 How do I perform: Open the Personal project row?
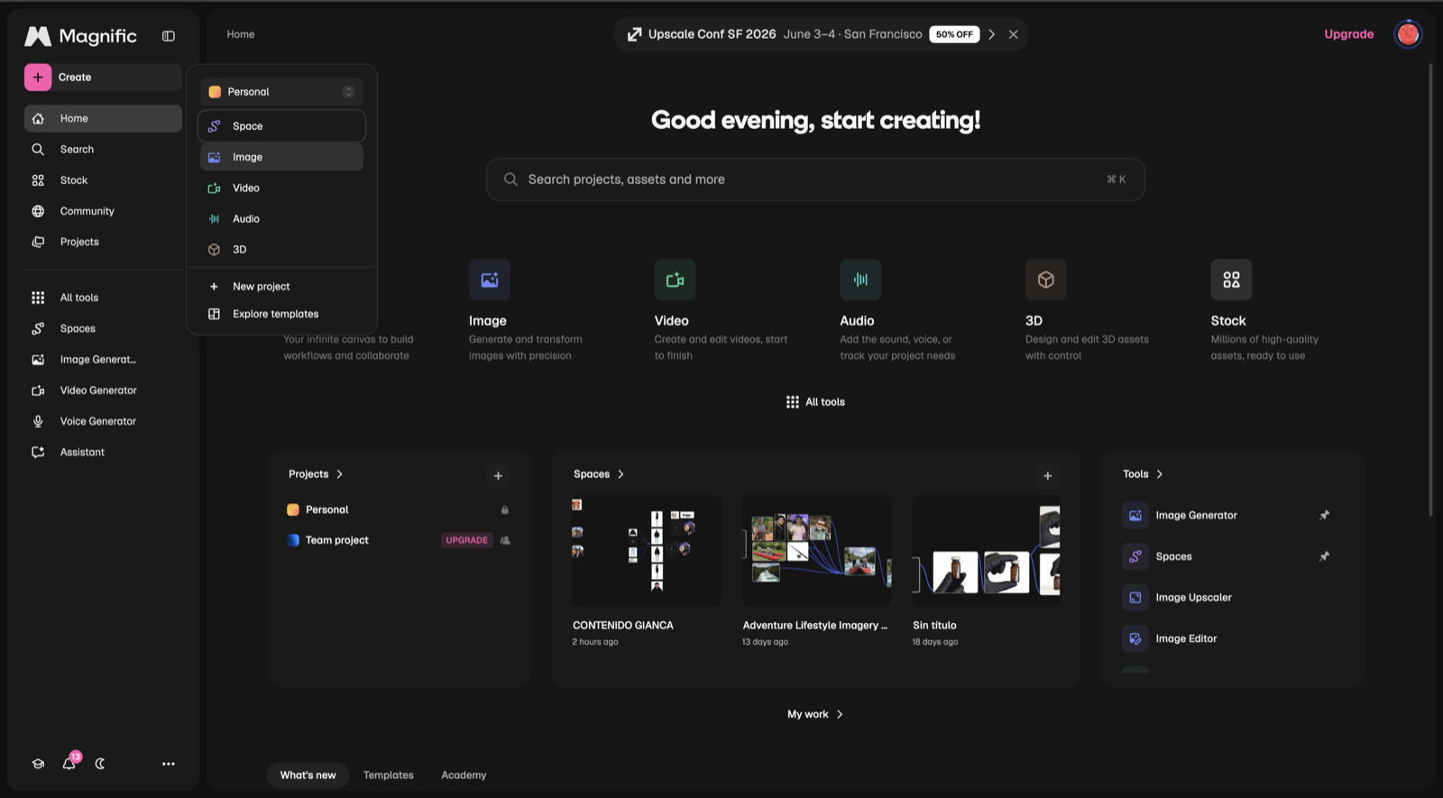398,509
